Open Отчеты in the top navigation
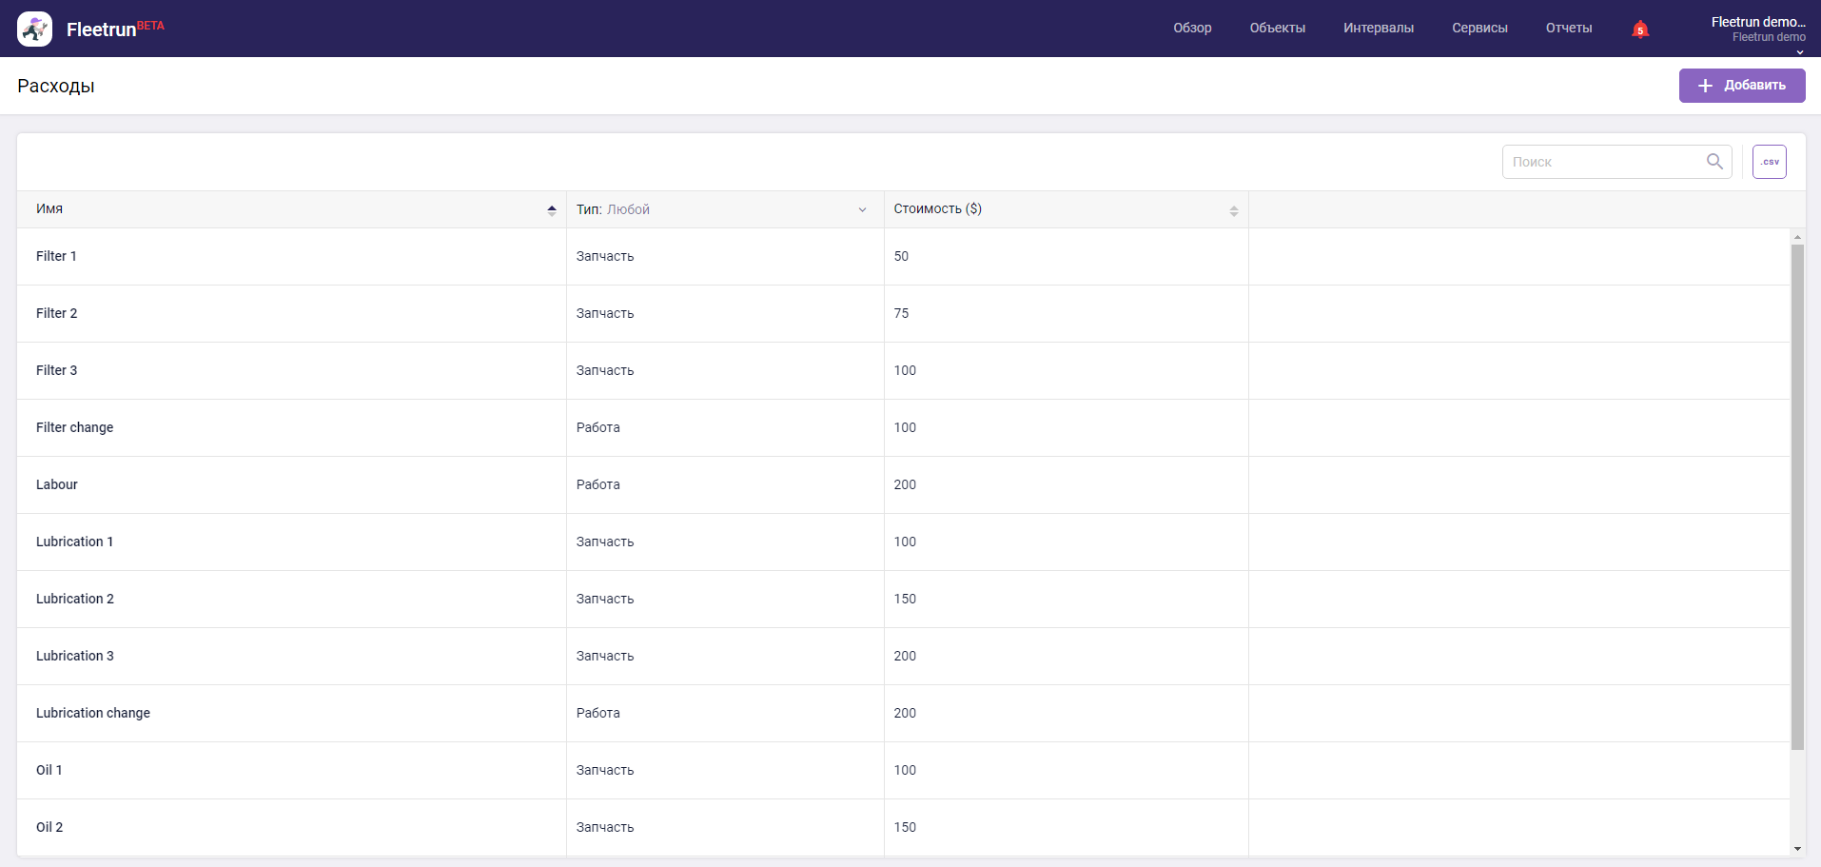Viewport: 1821px width, 867px height. point(1568,29)
